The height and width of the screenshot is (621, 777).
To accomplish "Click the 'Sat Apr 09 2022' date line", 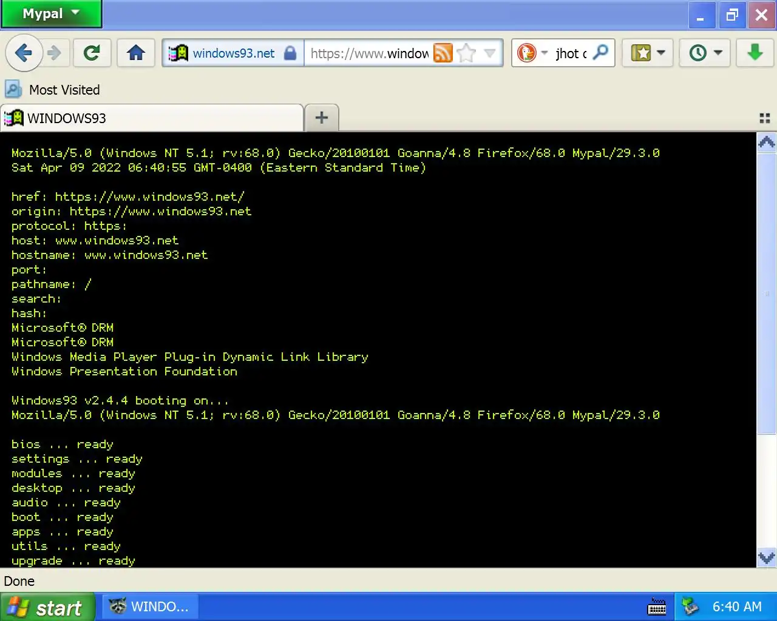I will pos(219,167).
